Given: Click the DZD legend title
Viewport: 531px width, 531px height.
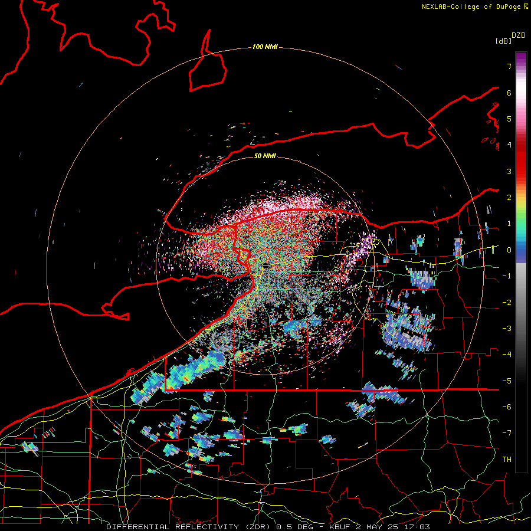Looking at the screenshot, I should pos(519,35).
